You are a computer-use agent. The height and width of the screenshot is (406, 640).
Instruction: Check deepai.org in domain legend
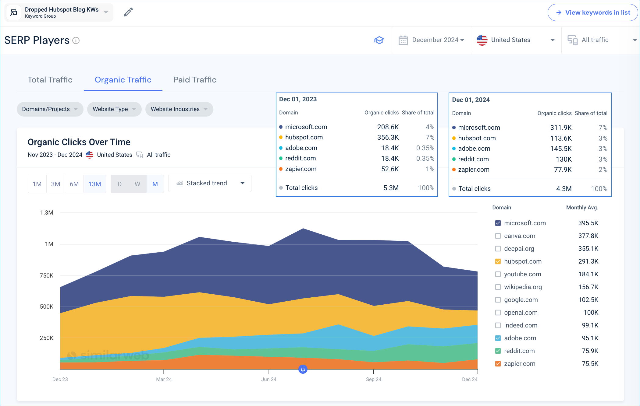[498, 249]
